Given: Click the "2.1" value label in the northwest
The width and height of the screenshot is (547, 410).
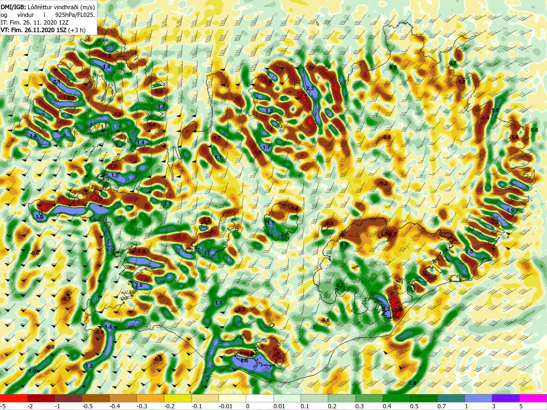Looking at the screenshot, I should [x=57, y=82].
